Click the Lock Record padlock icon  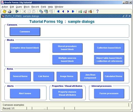90,12
